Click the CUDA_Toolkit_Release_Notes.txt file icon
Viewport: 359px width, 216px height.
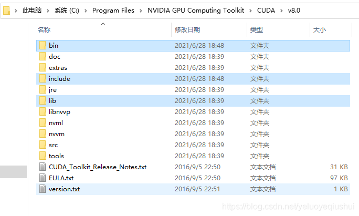pyautogui.click(x=43, y=167)
